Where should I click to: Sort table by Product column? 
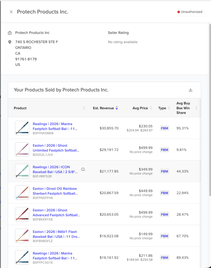84,108
